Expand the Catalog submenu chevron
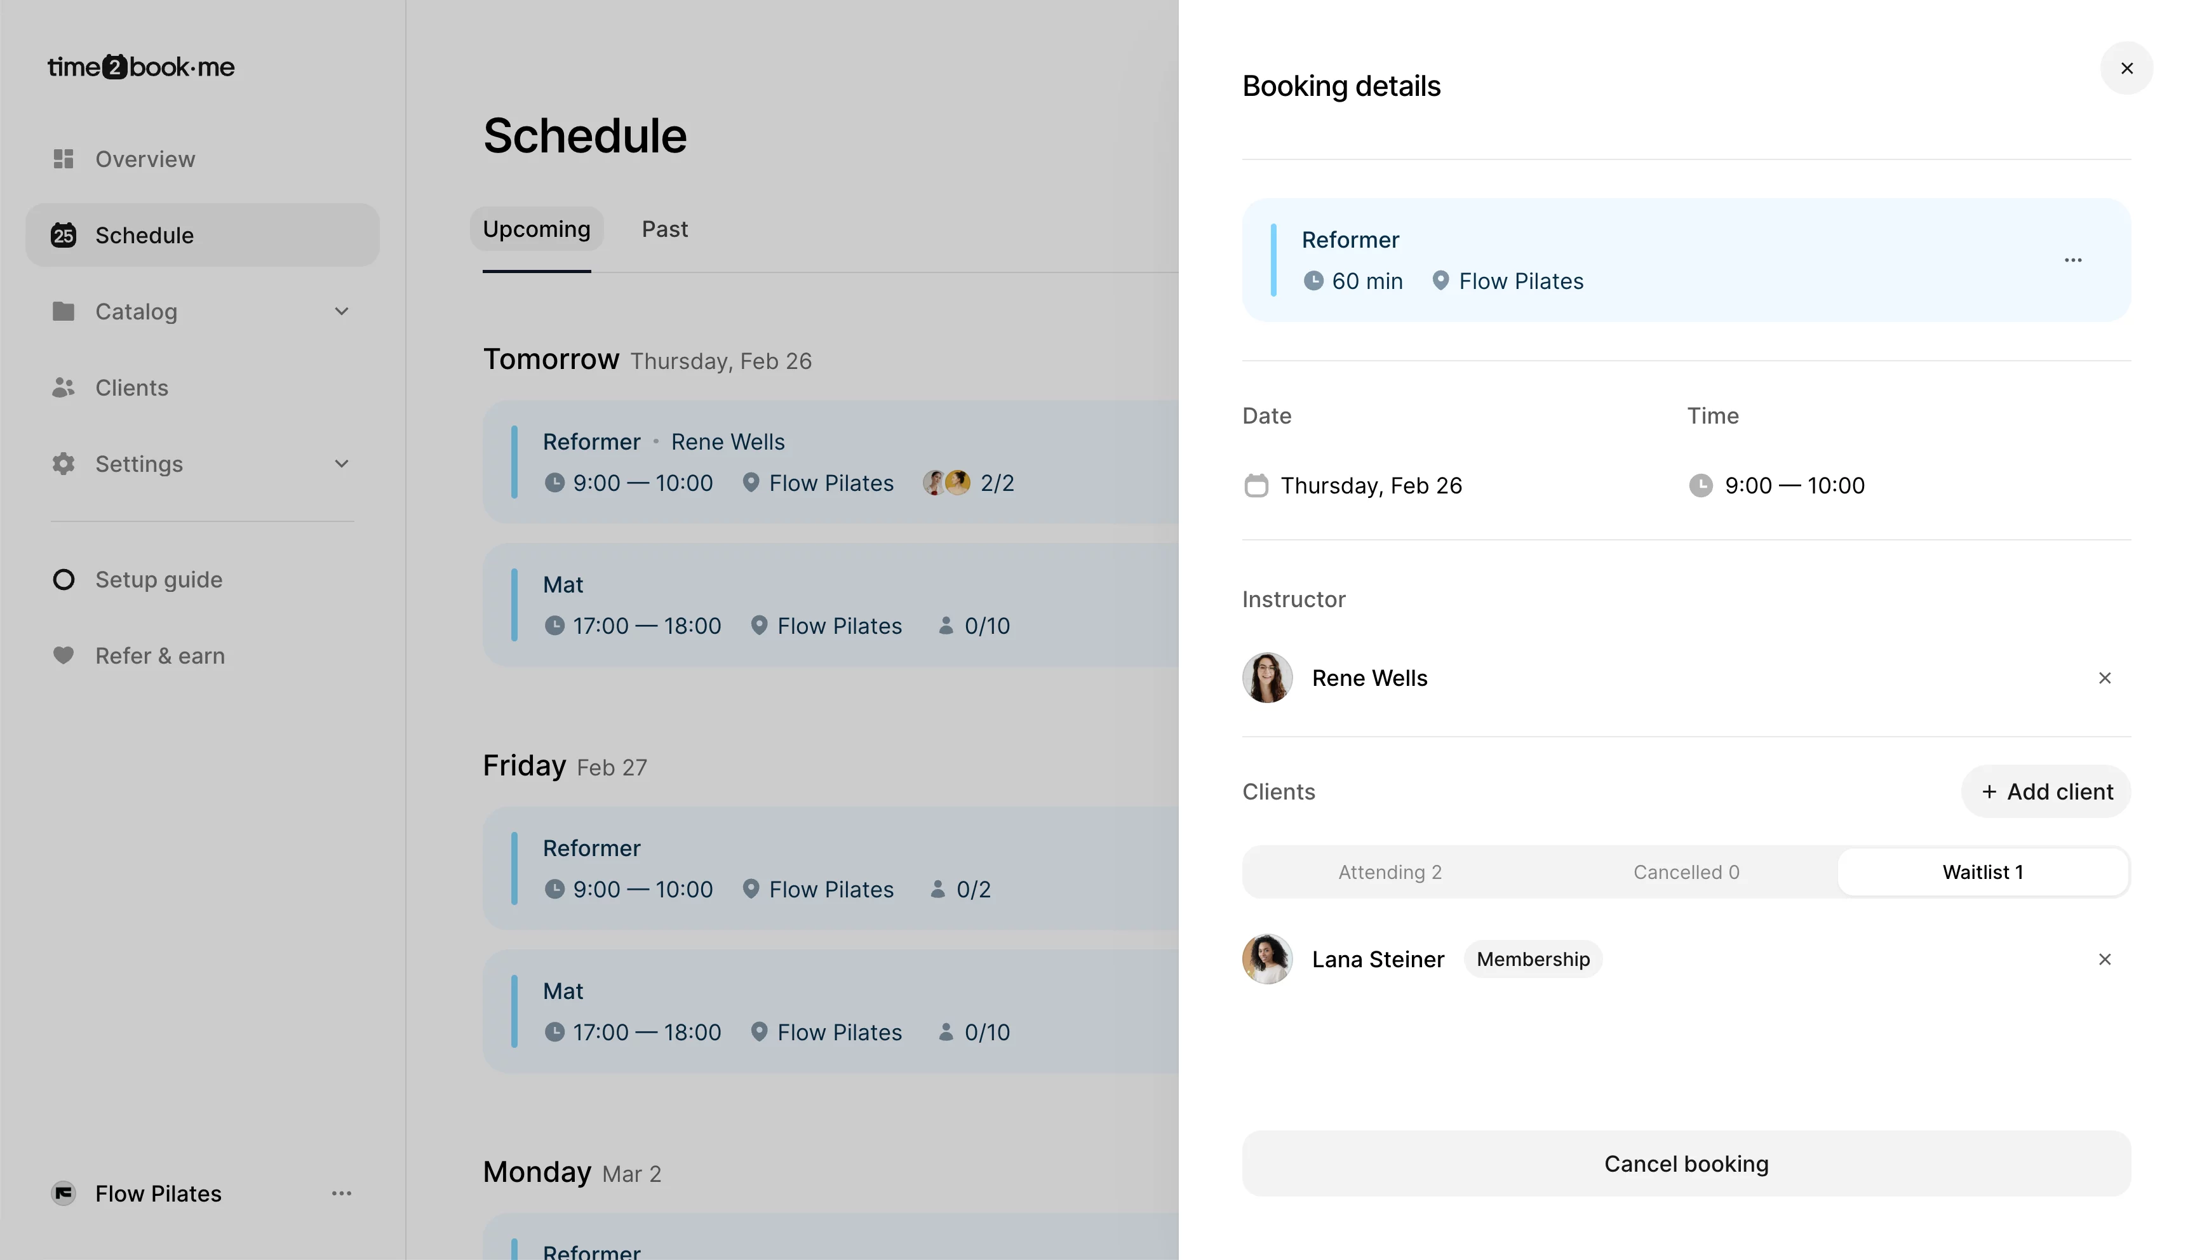The width and height of the screenshot is (2195, 1260). point(342,312)
